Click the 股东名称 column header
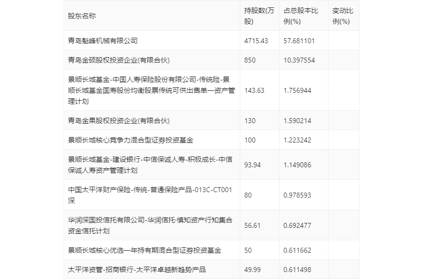The image size is (423, 279). pos(82,16)
